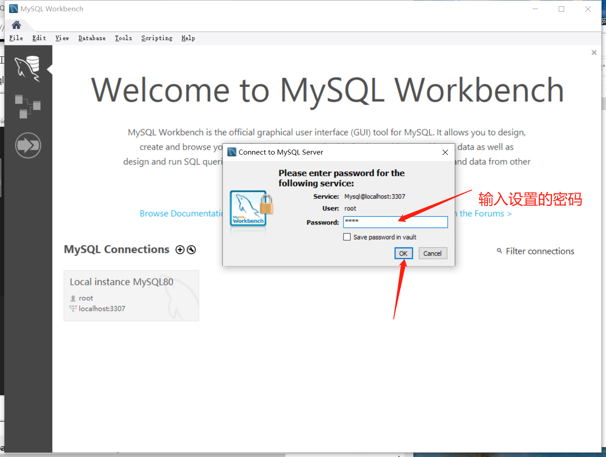606x457 pixels.
Task: Click 'localhost:3307' on the connection tile
Action: [102, 309]
